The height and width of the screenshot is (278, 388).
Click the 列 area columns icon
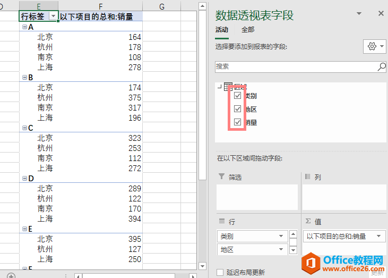point(307,176)
